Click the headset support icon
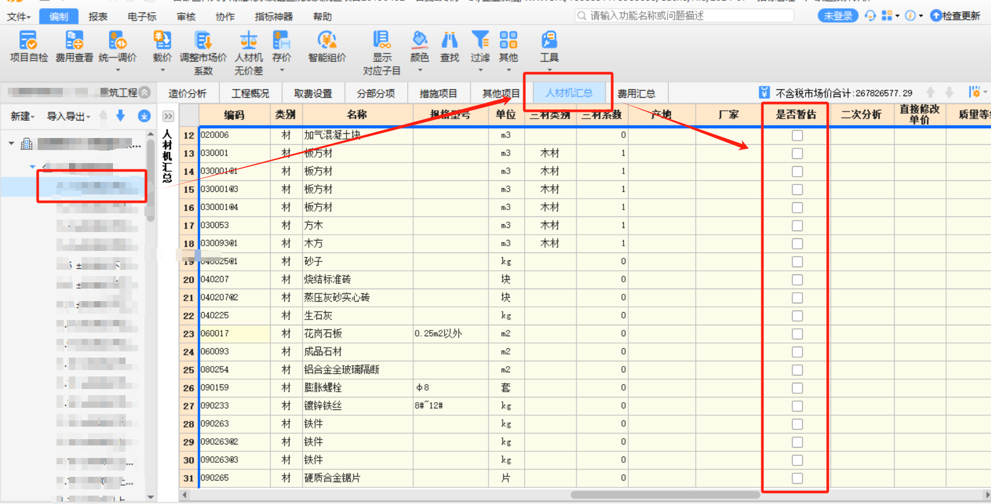The image size is (991, 504). point(870,16)
